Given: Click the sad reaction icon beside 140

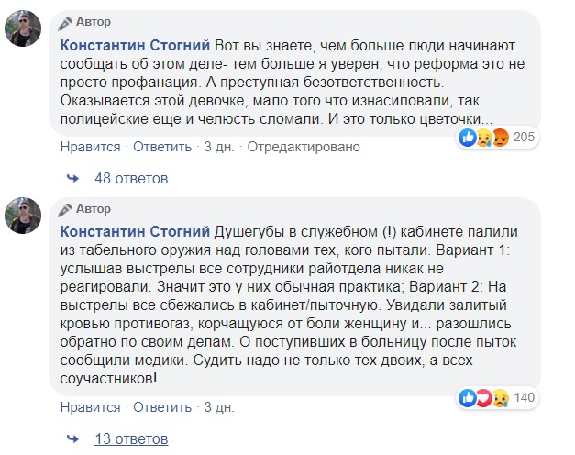Looking at the screenshot, I should coord(501,397).
